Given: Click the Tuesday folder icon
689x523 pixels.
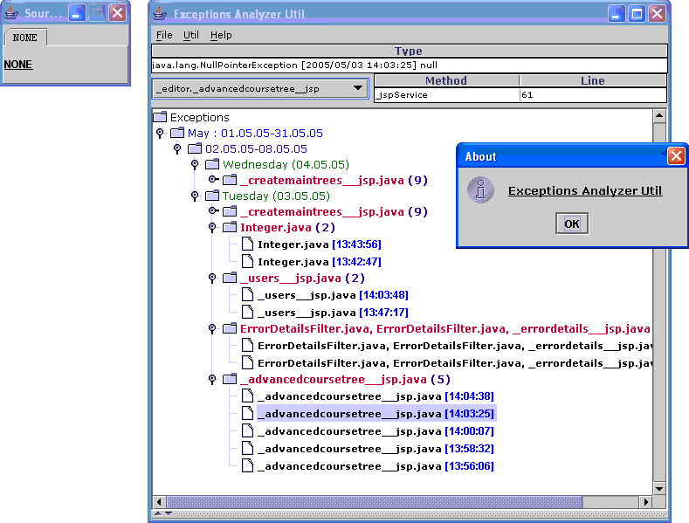Looking at the screenshot, I should pos(212,196).
